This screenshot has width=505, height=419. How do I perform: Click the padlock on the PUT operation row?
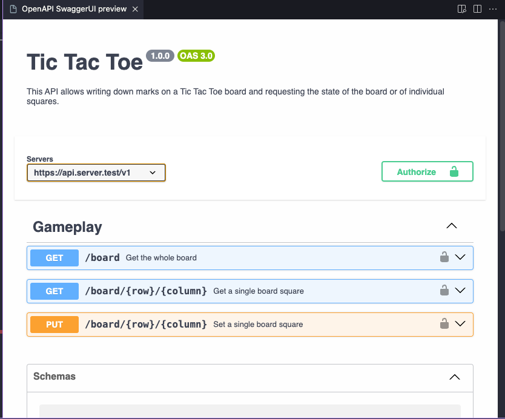tap(444, 323)
